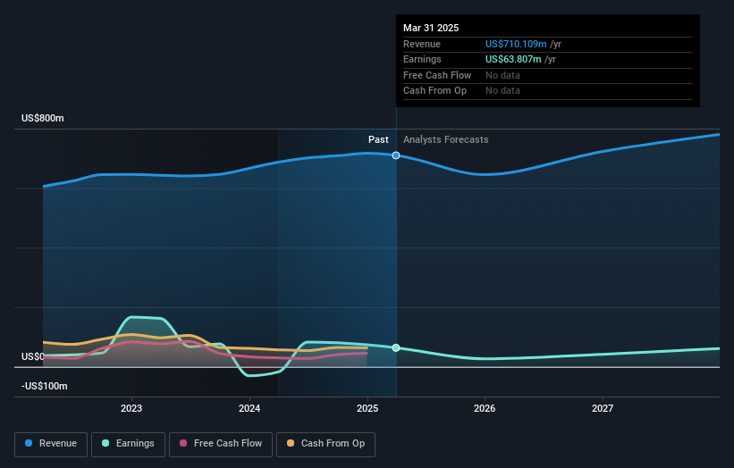
Task: Click the -US$100m y-axis label
Action: tap(45, 386)
